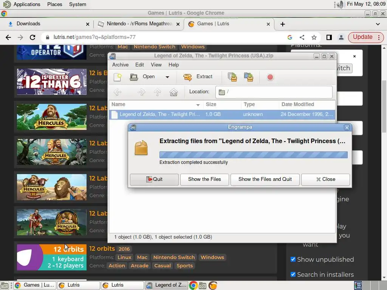Image resolution: width=387 pixels, height=290 pixels.
Task: Click the new archive icon in Engrampa toolbar
Action: pyautogui.click(x=118, y=77)
